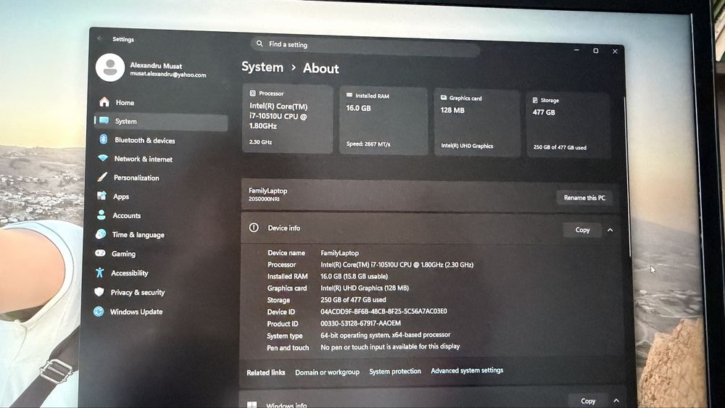Click the Bluetooth icon in sidebar
This screenshot has height=408, width=725.
(104, 140)
